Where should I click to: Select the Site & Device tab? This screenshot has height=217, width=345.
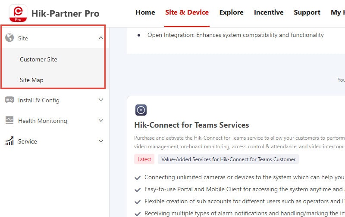187,12
